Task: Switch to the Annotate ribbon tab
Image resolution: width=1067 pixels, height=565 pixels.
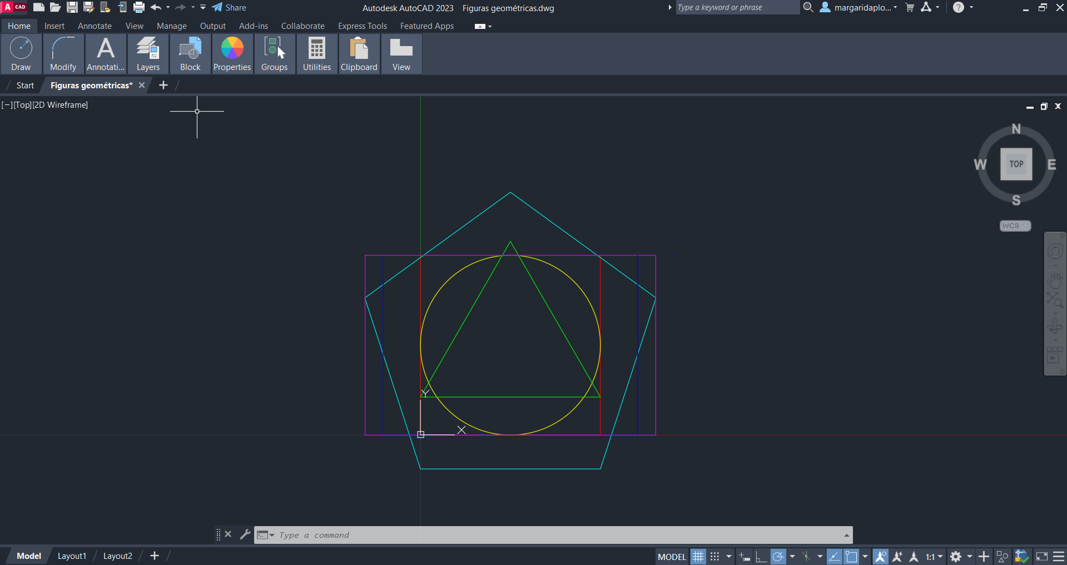Action: (x=95, y=26)
